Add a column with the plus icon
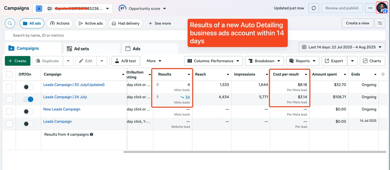This screenshot has width=390, height=170. [383, 74]
